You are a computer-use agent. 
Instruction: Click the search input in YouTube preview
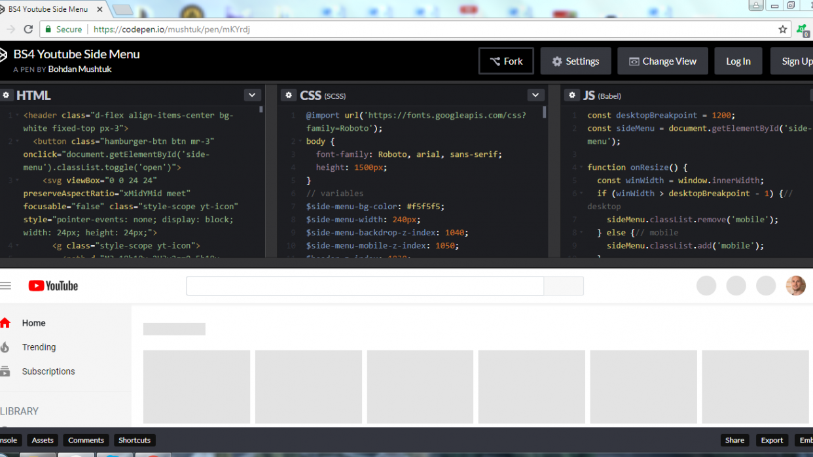point(365,286)
